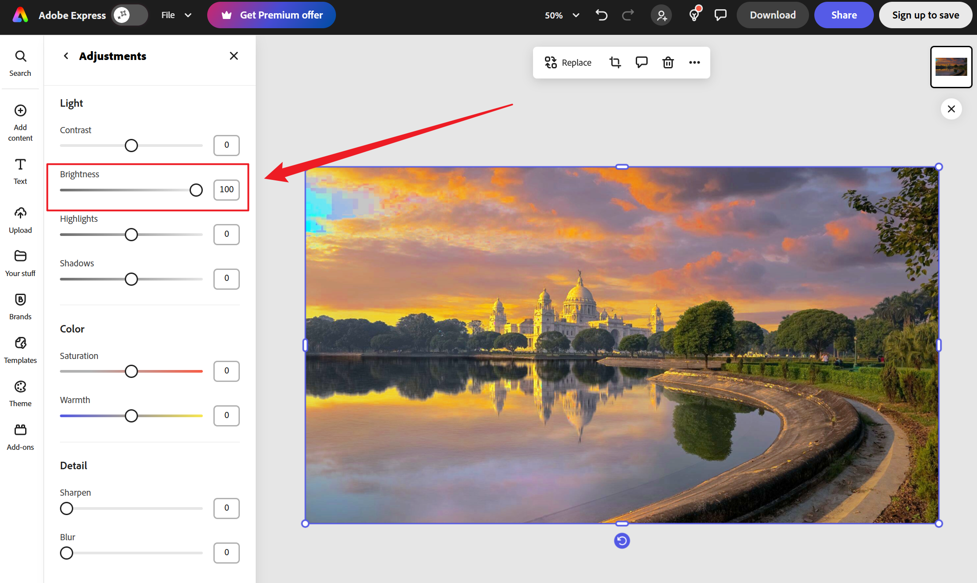
Task: Click the invite collaborators person icon
Action: click(x=661, y=15)
